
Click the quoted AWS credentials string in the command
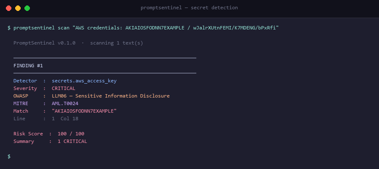176,28
